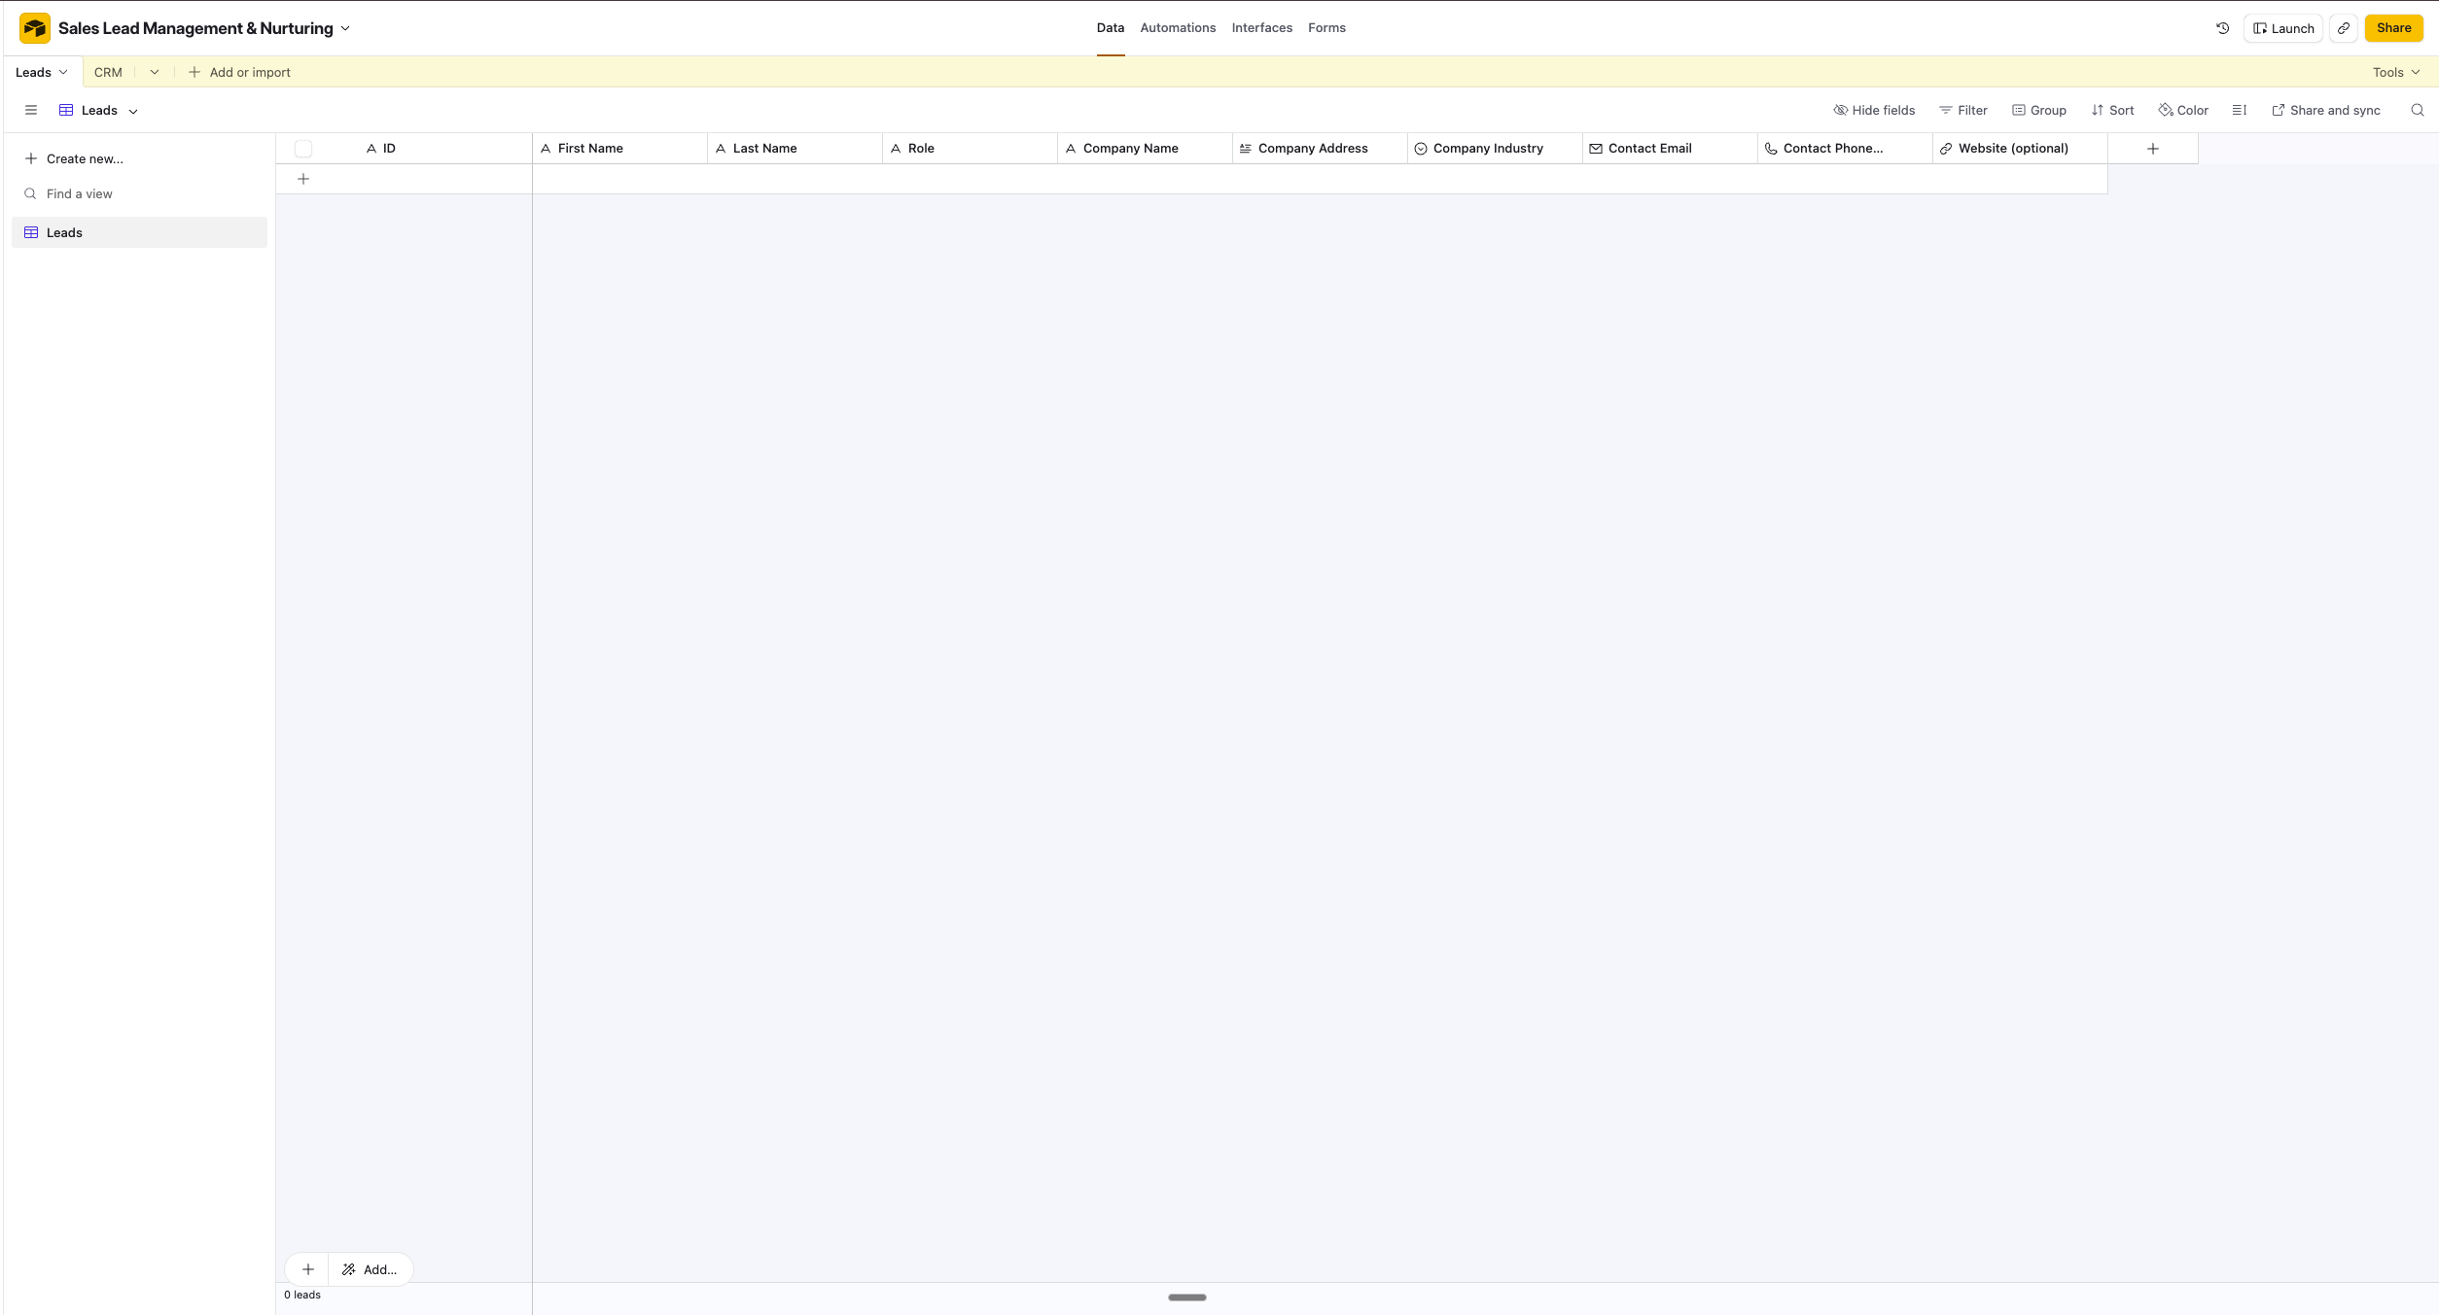This screenshot has width=2439, height=1315.
Task: Click the Airtable base logo icon
Action: (x=35, y=28)
